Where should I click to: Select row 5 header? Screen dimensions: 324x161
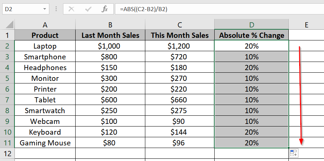tap(7, 78)
